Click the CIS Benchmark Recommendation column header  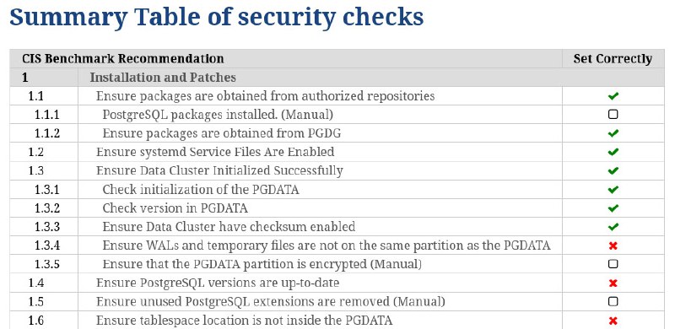(x=123, y=58)
